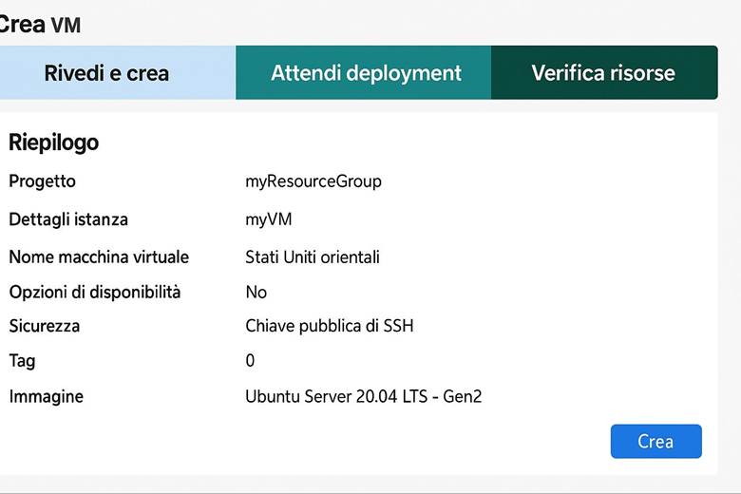Open the Rivedi e crea step tab
This screenshot has width=741, height=494.
click(x=106, y=73)
